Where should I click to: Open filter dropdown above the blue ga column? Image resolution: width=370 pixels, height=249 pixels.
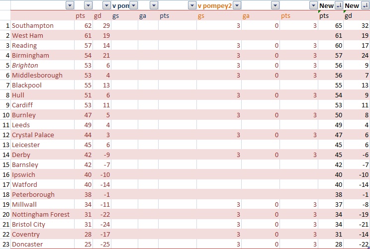point(154,5)
